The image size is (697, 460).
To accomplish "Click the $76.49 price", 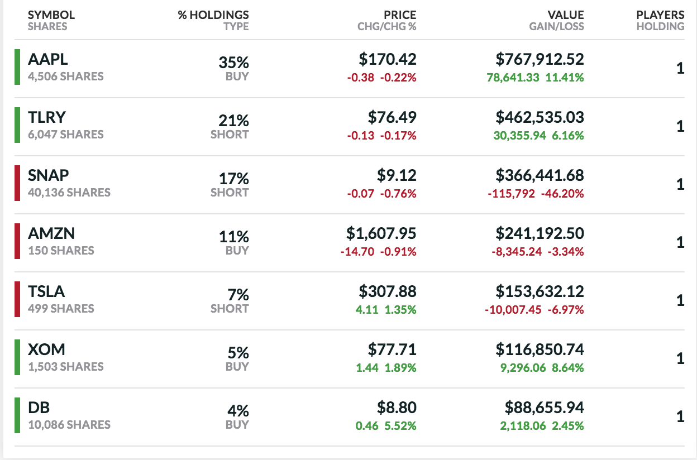I will coord(392,117).
